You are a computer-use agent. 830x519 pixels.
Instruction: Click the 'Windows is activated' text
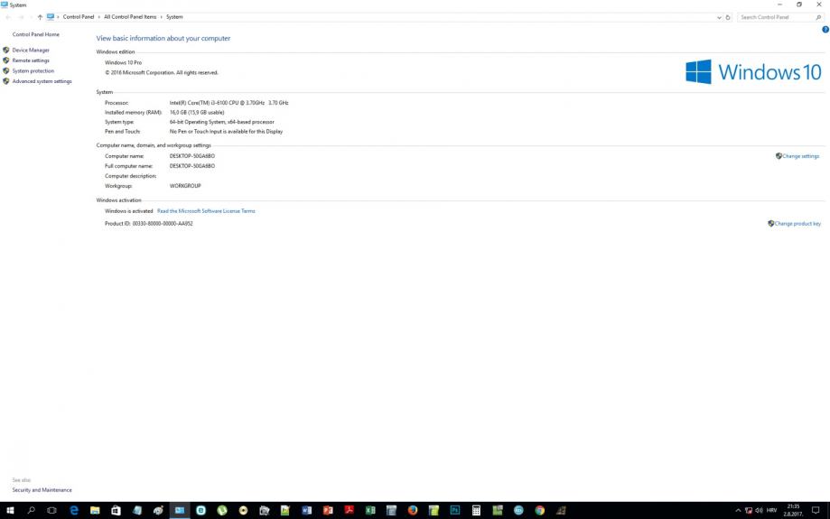tap(128, 211)
